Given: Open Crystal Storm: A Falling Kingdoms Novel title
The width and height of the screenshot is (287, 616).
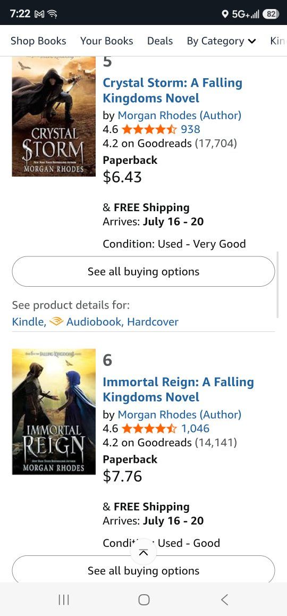Looking at the screenshot, I should click(x=172, y=90).
